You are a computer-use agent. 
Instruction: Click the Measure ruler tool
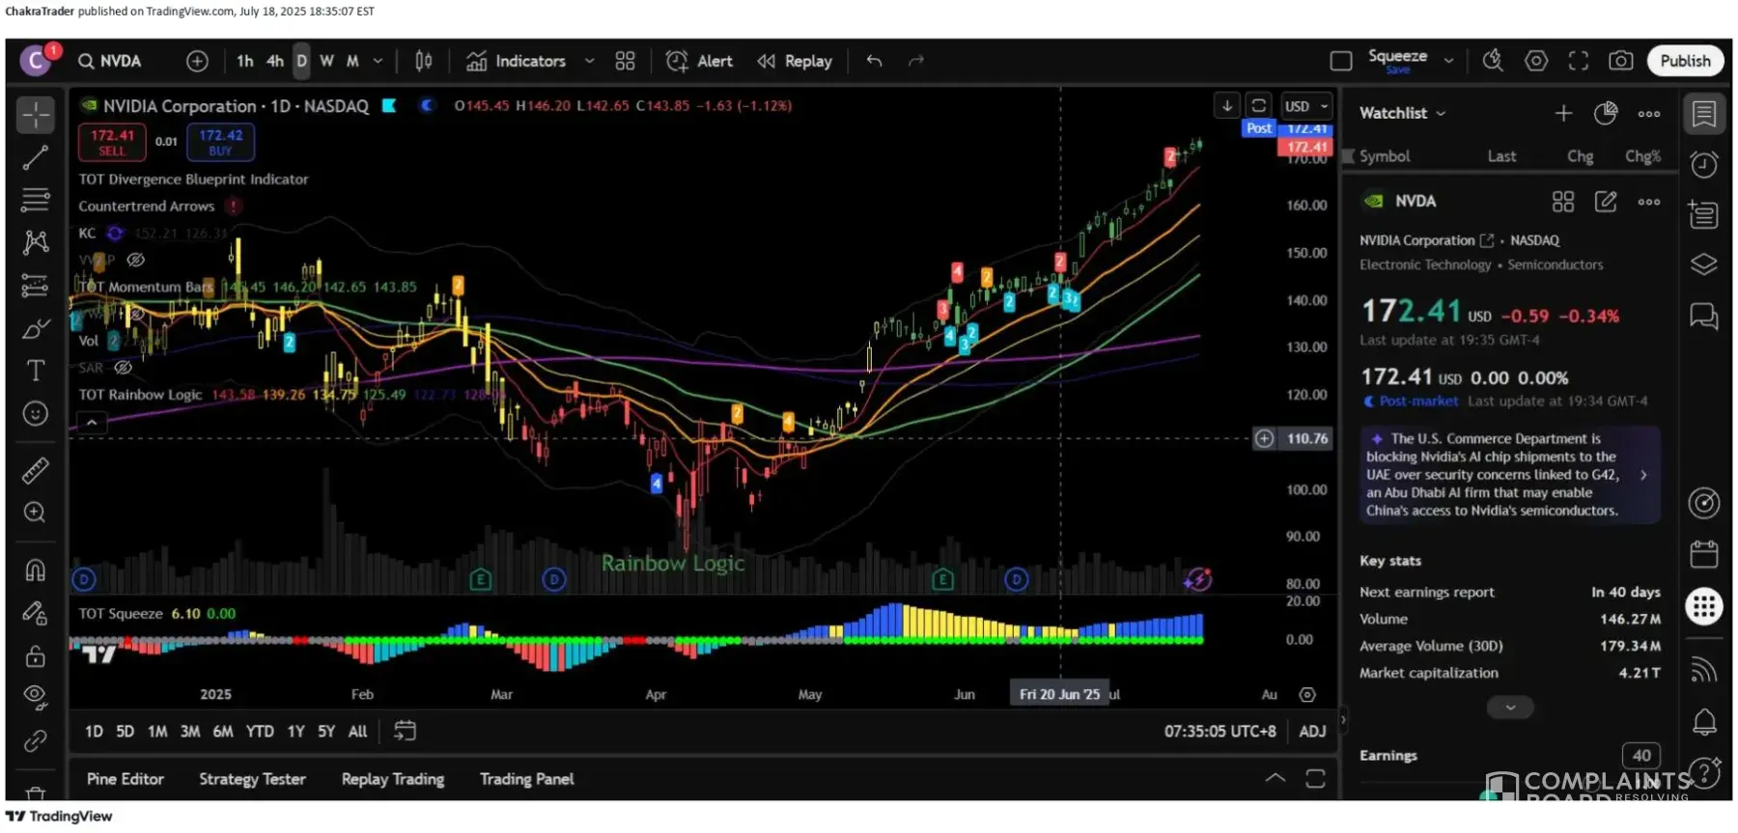click(36, 470)
